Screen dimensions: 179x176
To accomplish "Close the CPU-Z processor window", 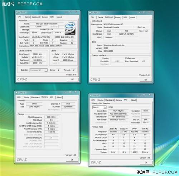I will tap(76, 12).
